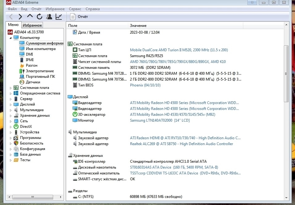The width and height of the screenshot is (295, 205).
Task: Click the Значение column header
Action: tap(138, 26)
